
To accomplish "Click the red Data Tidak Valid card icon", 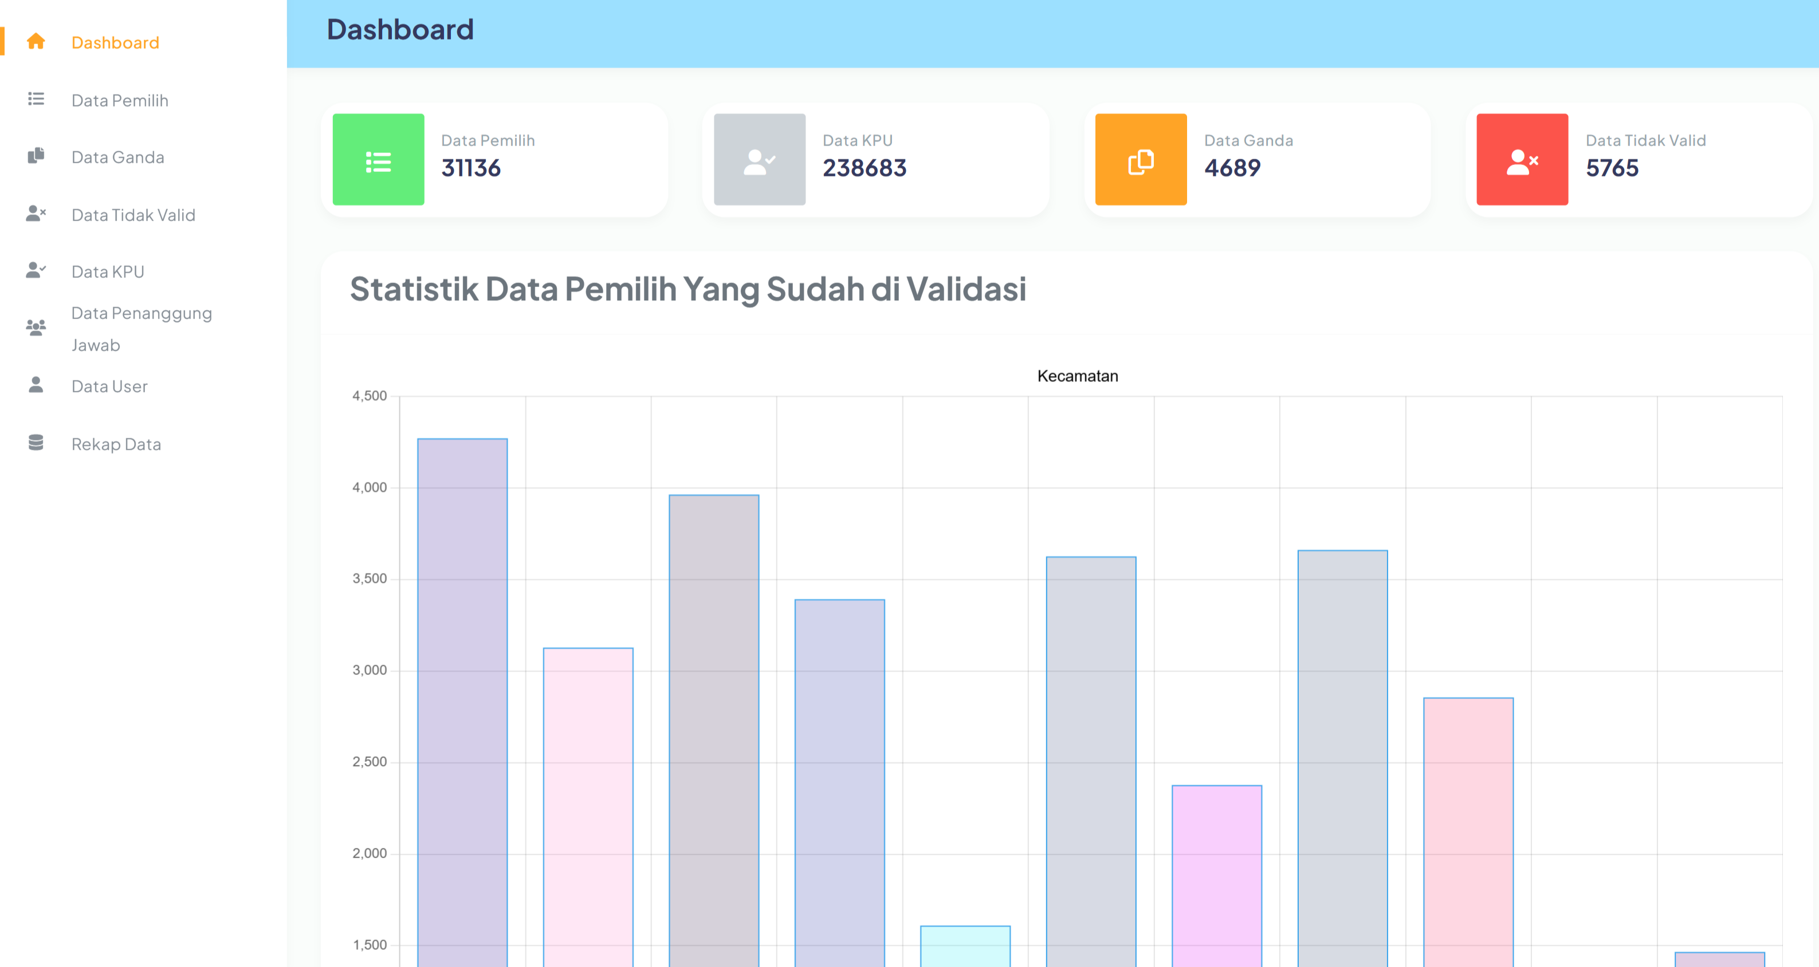I will point(1522,160).
